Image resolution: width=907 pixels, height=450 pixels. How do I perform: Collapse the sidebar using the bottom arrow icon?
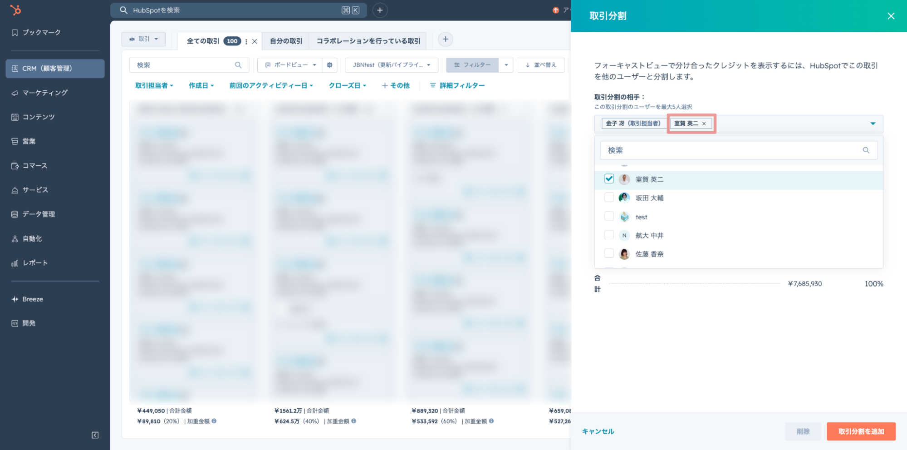point(95,435)
